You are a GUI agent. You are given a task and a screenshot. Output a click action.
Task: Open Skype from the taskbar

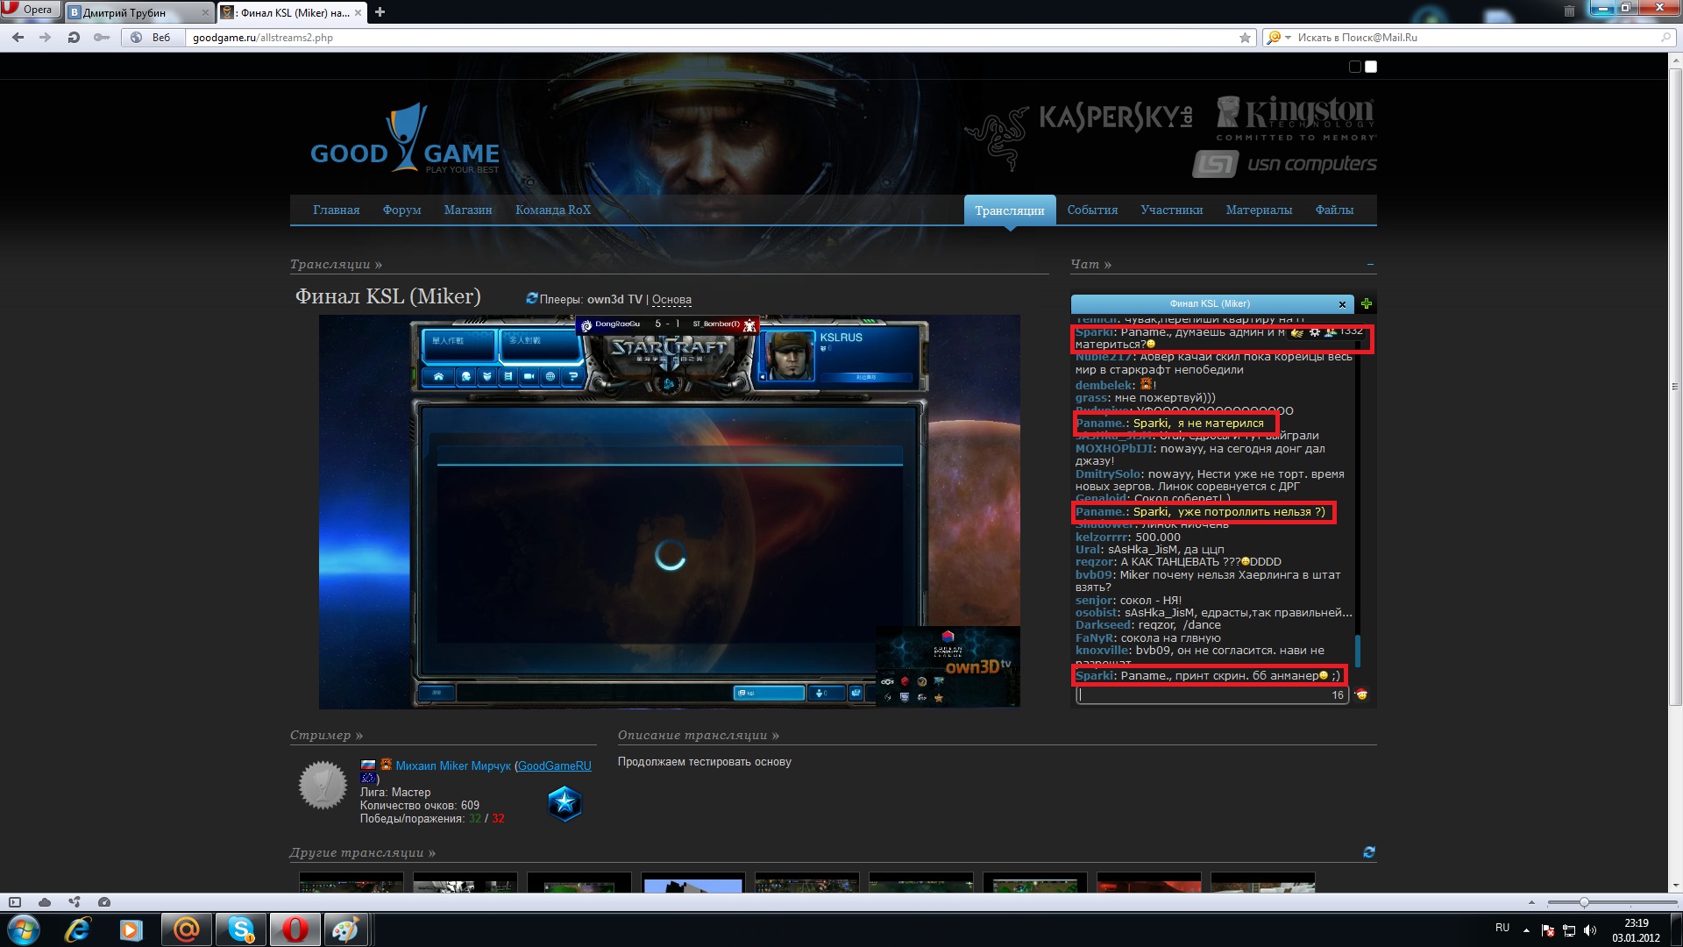pos(240,929)
